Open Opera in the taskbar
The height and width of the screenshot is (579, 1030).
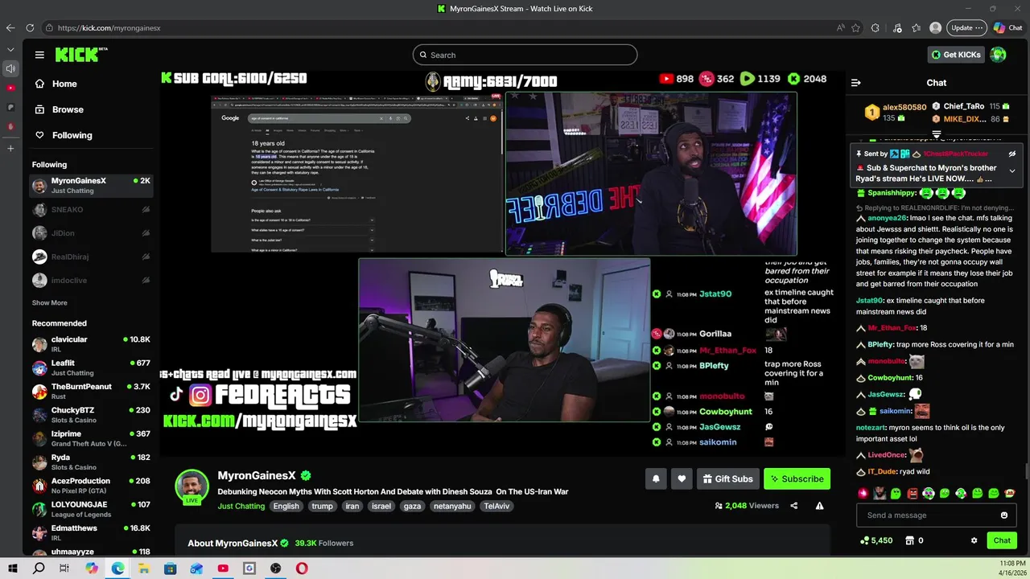[302, 569]
